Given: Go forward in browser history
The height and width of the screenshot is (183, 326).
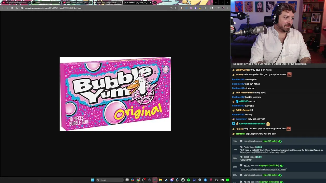Looking at the screenshot, I should (x=7, y=8).
